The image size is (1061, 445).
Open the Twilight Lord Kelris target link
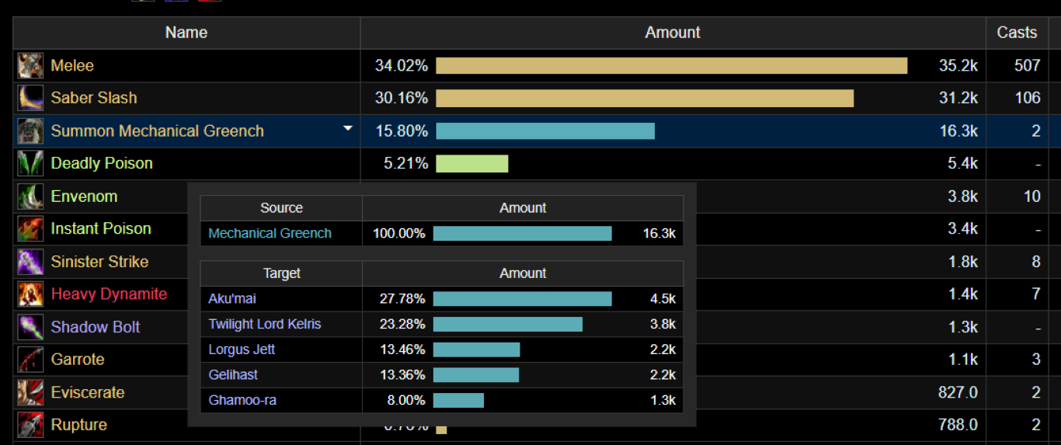tap(265, 324)
